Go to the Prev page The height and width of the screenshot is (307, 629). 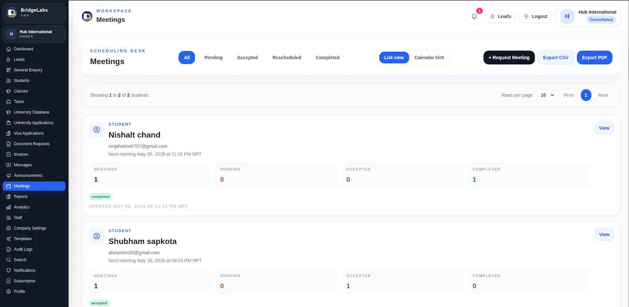tap(568, 95)
